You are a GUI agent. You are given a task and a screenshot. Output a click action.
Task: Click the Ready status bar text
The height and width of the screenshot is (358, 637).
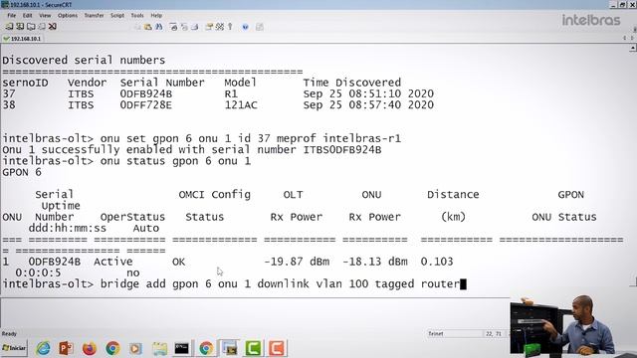coord(9,334)
